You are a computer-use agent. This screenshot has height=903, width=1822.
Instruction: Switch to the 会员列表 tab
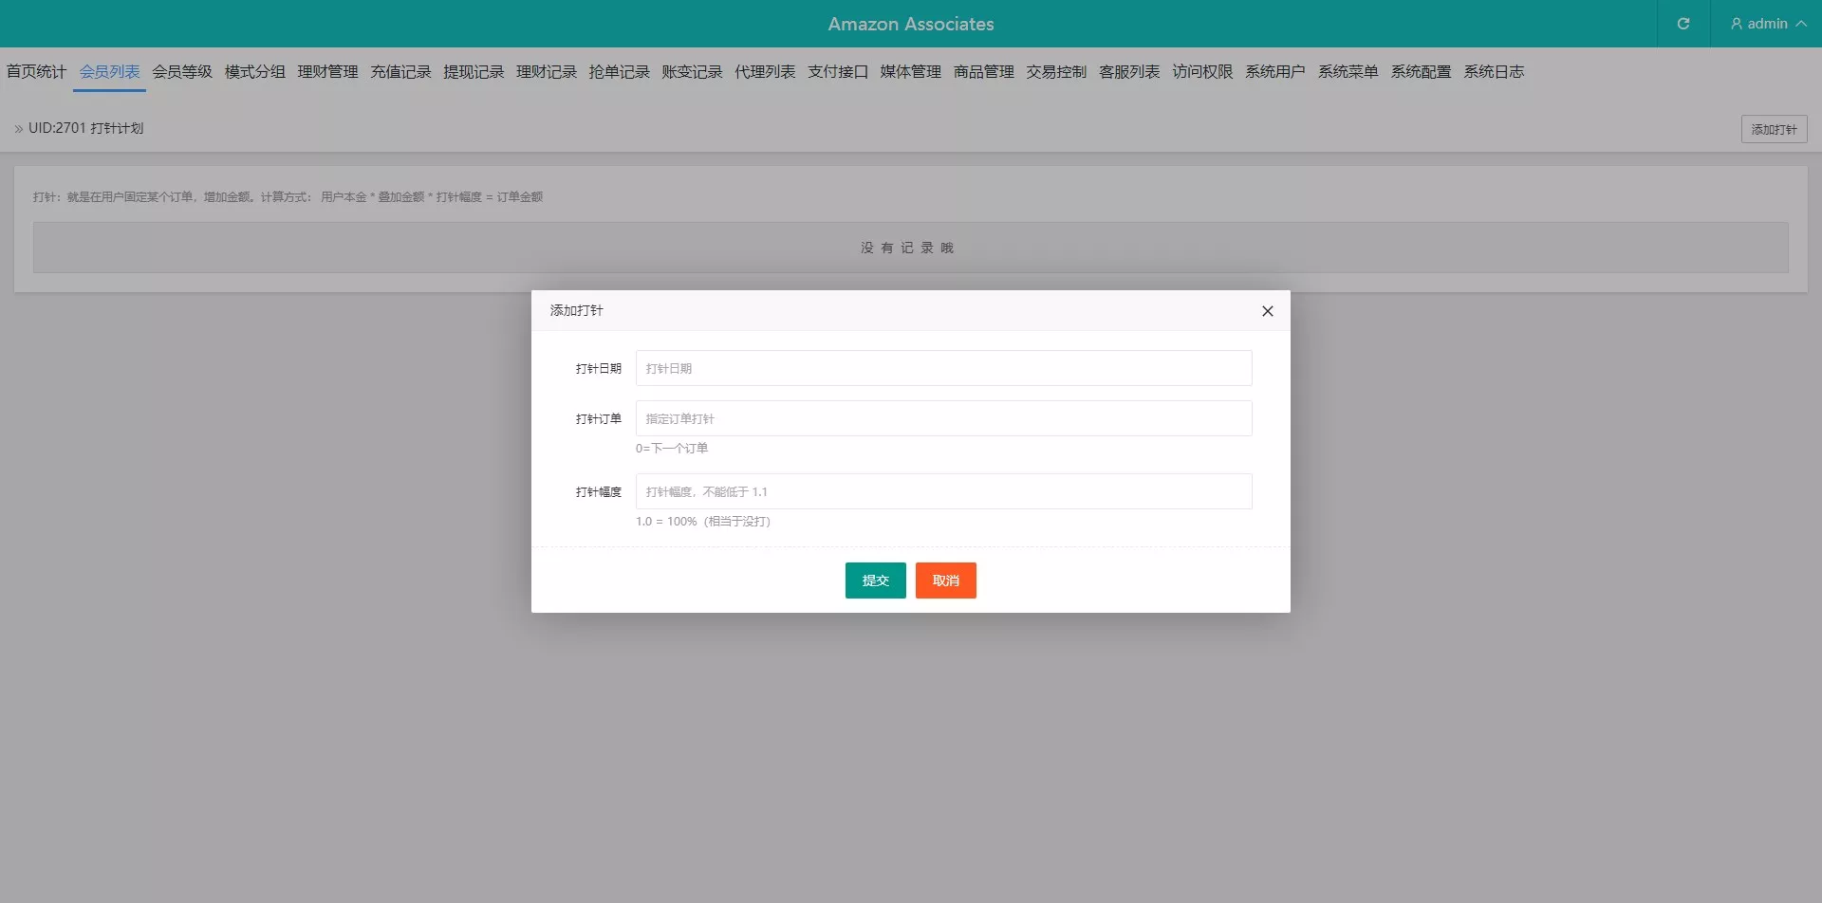[x=109, y=72]
